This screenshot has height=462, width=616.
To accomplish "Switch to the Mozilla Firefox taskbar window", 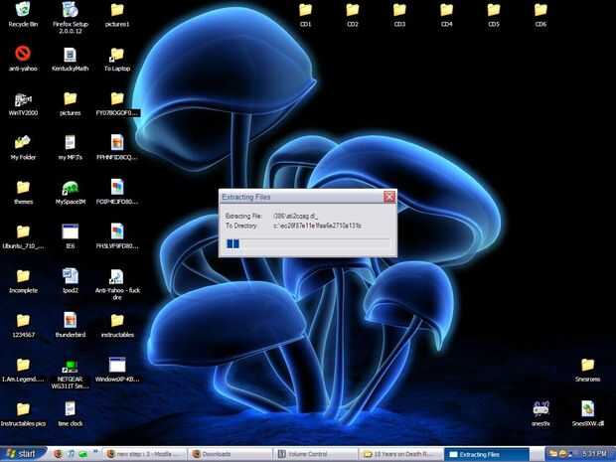I will pos(145,454).
